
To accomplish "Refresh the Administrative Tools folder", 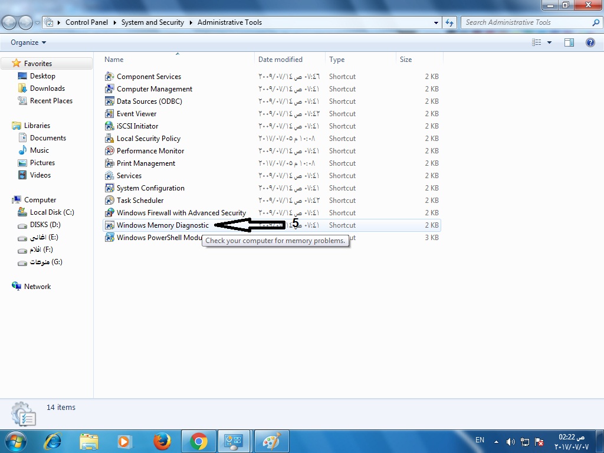I will pyautogui.click(x=449, y=22).
